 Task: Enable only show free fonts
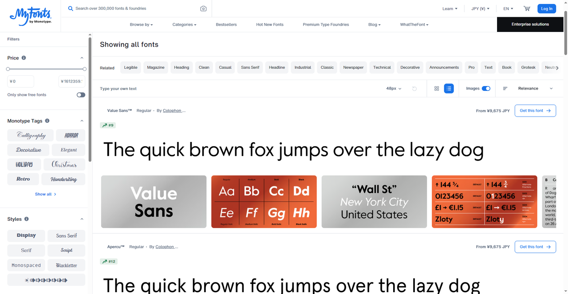[x=81, y=95]
